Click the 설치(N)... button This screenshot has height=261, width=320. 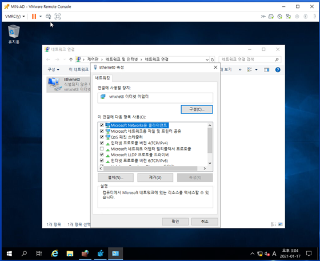pyautogui.click(x=115, y=177)
